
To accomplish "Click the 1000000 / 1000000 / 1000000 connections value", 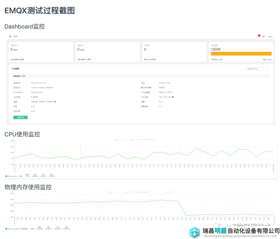I will pyautogui.click(x=42, y=102).
